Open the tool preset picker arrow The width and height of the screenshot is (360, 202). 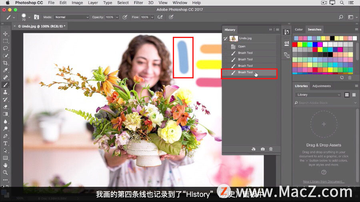14,17
